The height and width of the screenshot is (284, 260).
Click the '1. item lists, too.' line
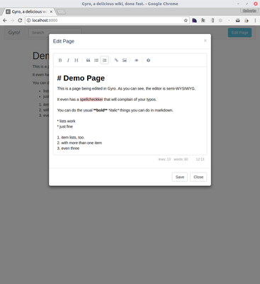(x=71, y=138)
